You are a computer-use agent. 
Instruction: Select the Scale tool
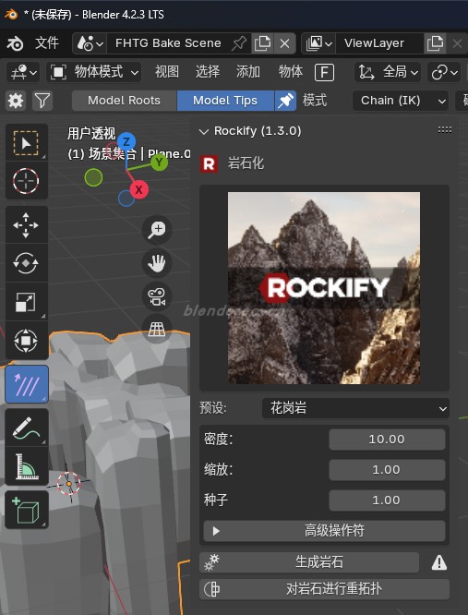(x=26, y=301)
